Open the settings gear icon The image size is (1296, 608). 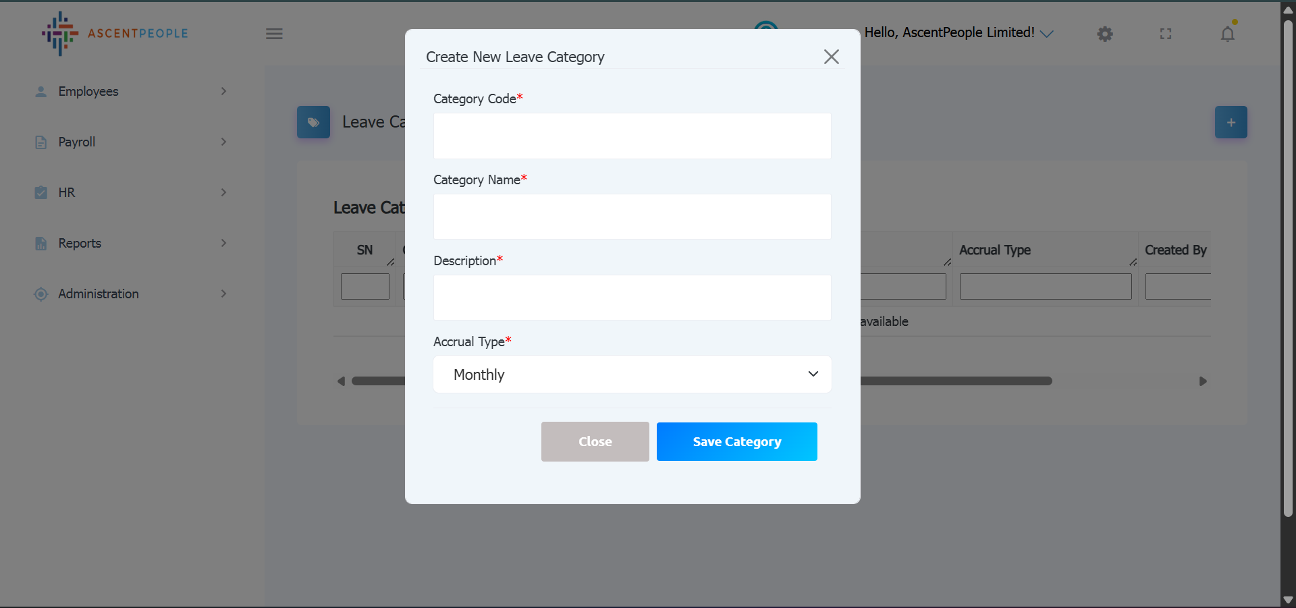pos(1104,34)
